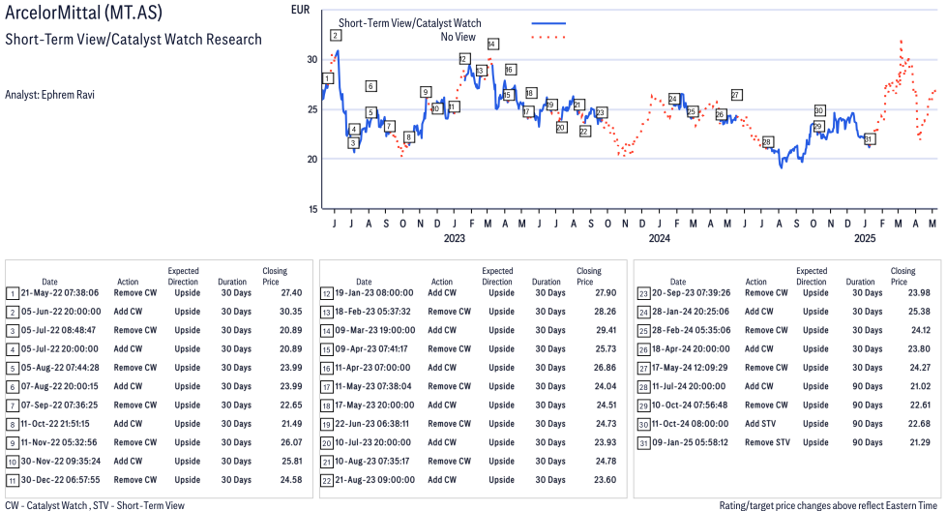This screenshot has width=947, height=511.
Task: Select the date 09-Jan-25 05:58:12
Action: [690, 442]
